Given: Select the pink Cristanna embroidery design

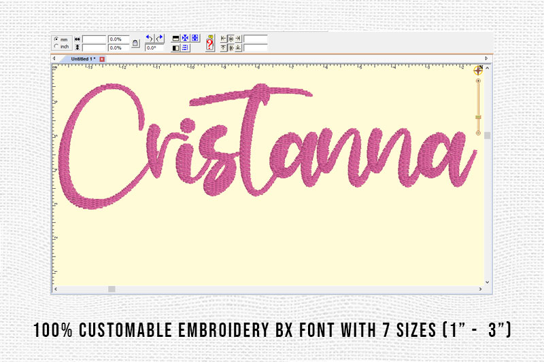Looking at the screenshot, I should pyautogui.click(x=267, y=145).
